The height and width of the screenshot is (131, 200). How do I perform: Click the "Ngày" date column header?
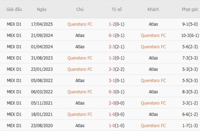(42, 10)
